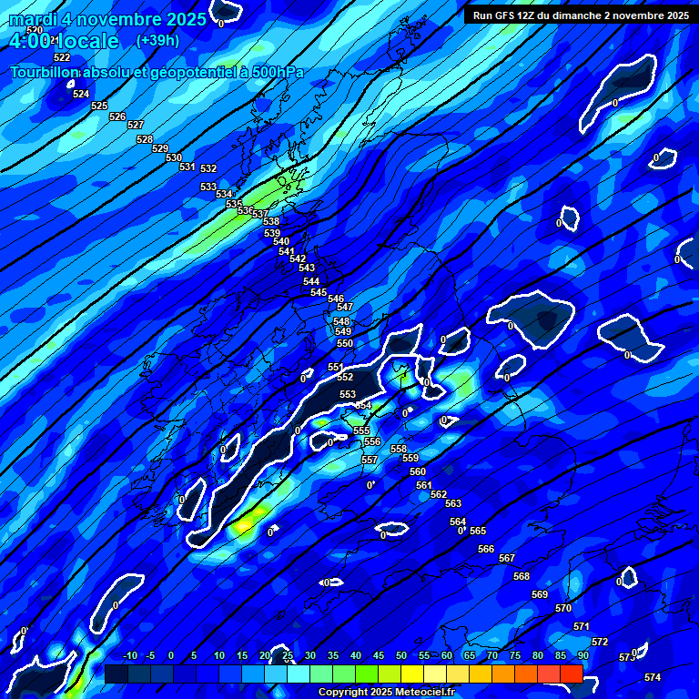This screenshot has height=699, width=699.
Task: Click the Tourbillon absolu et géopotentiel subtitle
Action: [x=157, y=72]
